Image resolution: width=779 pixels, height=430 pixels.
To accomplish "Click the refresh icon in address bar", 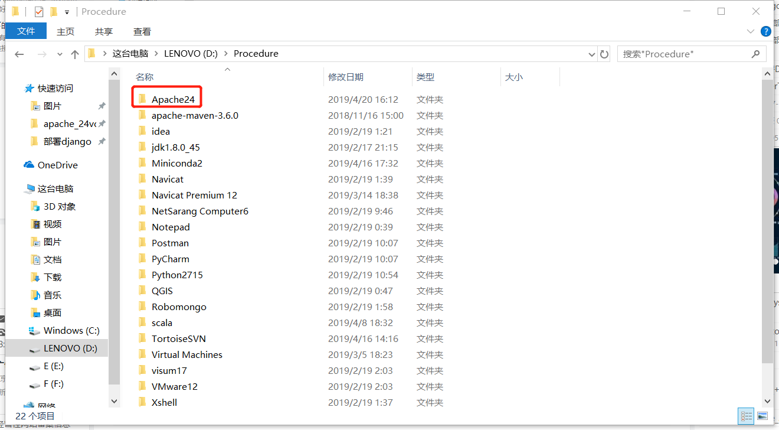I will pyautogui.click(x=604, y=53).
